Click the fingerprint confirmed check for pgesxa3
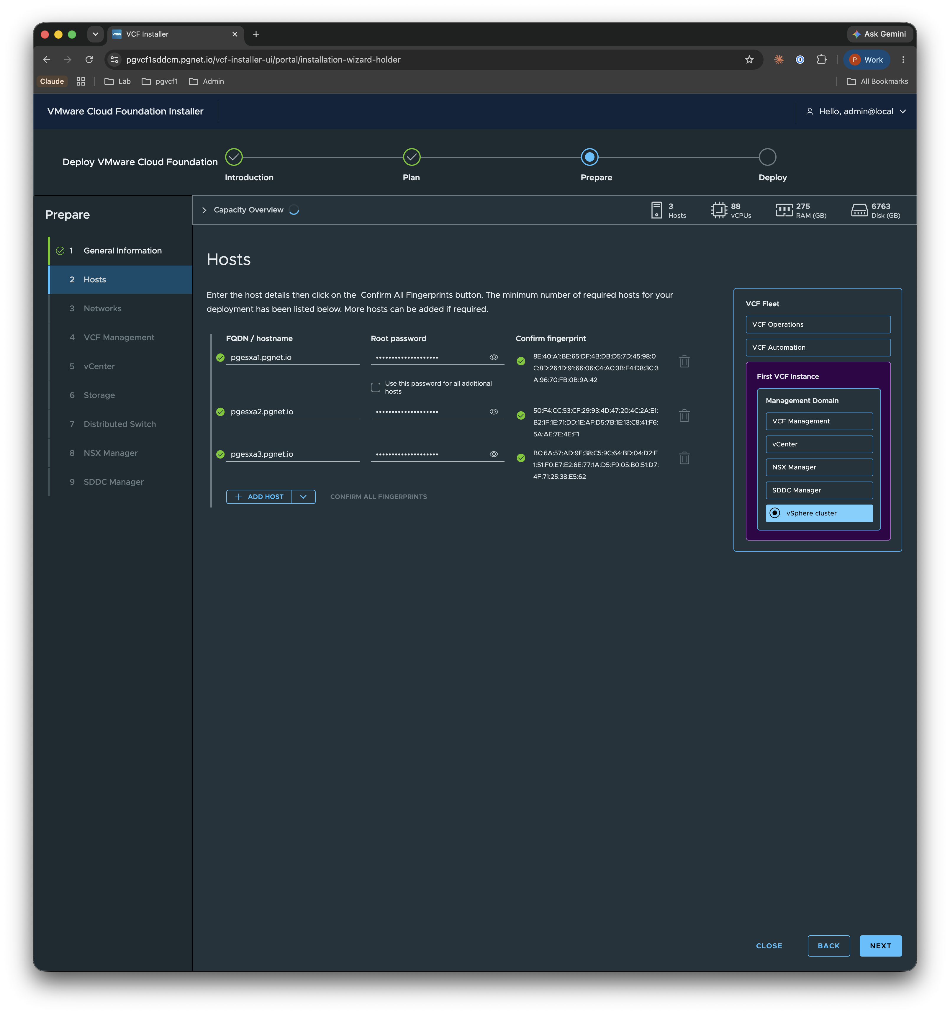 (521, 458)
